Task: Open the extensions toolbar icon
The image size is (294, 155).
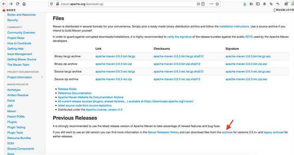Action: [x=286, y=4]
